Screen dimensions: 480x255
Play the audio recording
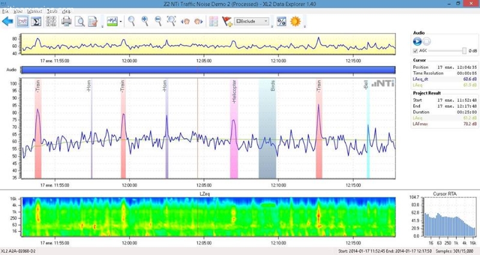point(418,41)
